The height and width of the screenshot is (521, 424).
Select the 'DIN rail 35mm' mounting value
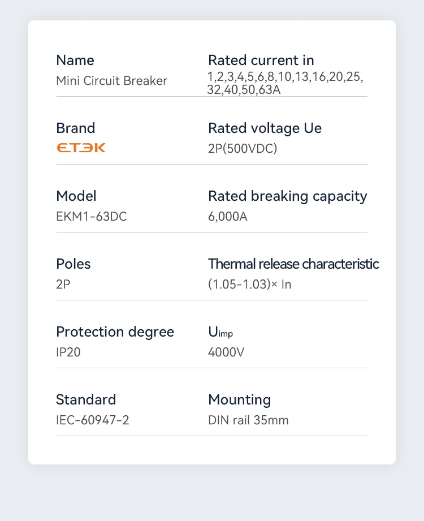[x=248, y=420]
